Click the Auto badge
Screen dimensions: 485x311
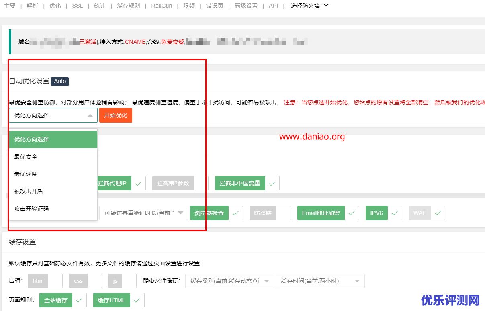coord(60,81)
